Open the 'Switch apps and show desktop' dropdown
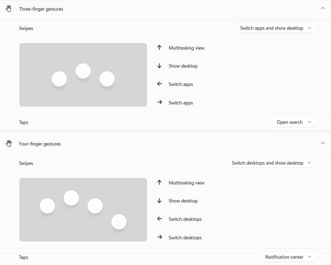The height and width of the screenshot is (265, 331). [276, 28]
